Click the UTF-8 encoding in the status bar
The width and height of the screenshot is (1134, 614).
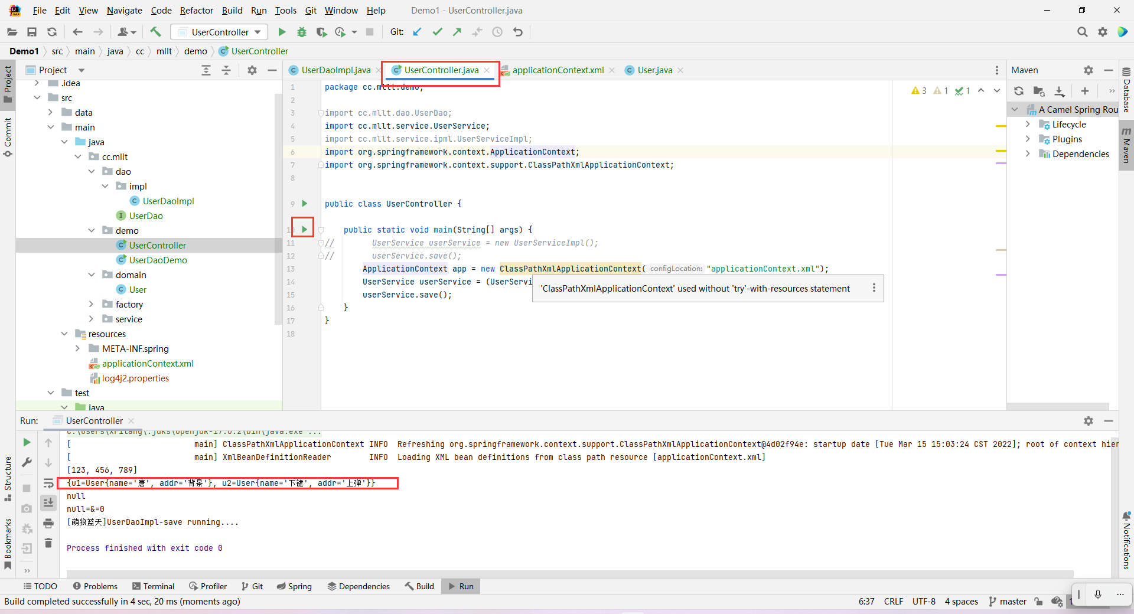pyautogui.click(x=924, y=602)
